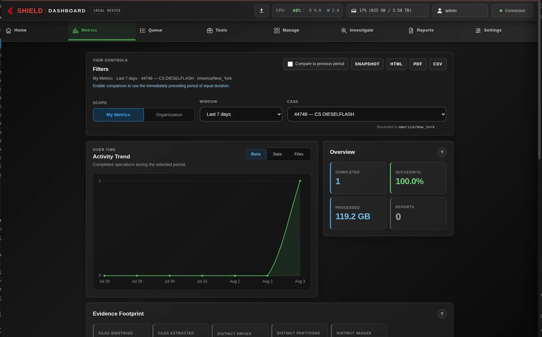Click the 'Enable comparison' hint text

pos(161,86)
